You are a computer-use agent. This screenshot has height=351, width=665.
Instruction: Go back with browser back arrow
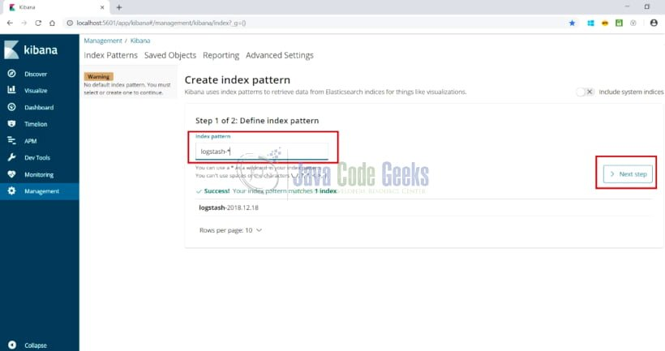coord(10,23)
